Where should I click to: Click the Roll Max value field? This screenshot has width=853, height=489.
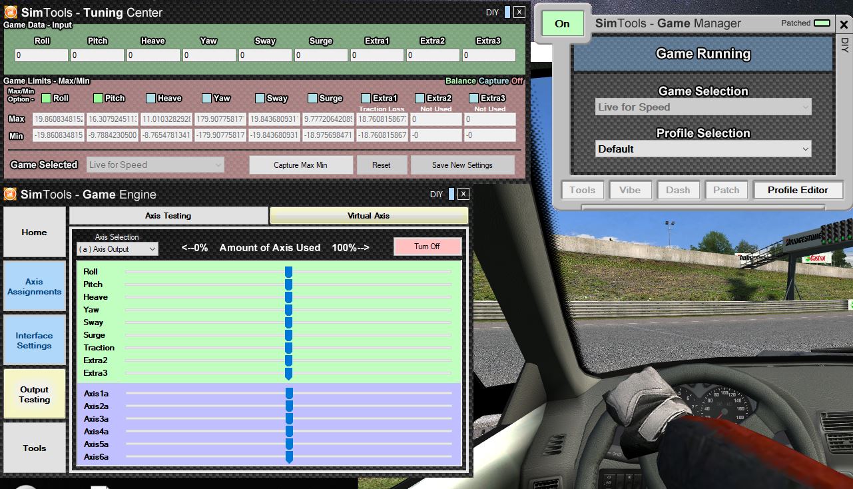tap(58, 119)
